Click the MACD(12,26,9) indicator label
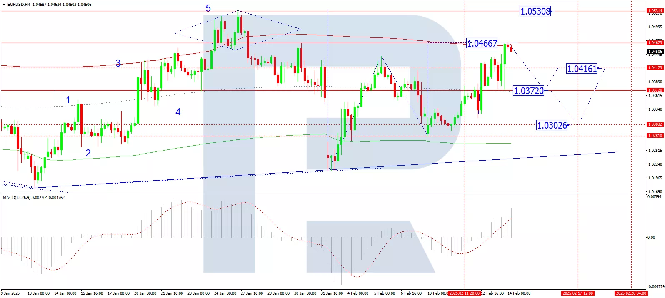This screenshot has width=665, height=298. click(x=33, y=198)
